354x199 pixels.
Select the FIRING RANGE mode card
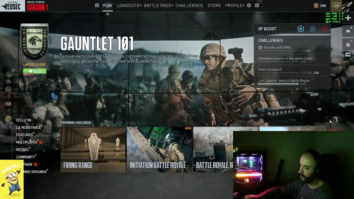tap(93, 150)
